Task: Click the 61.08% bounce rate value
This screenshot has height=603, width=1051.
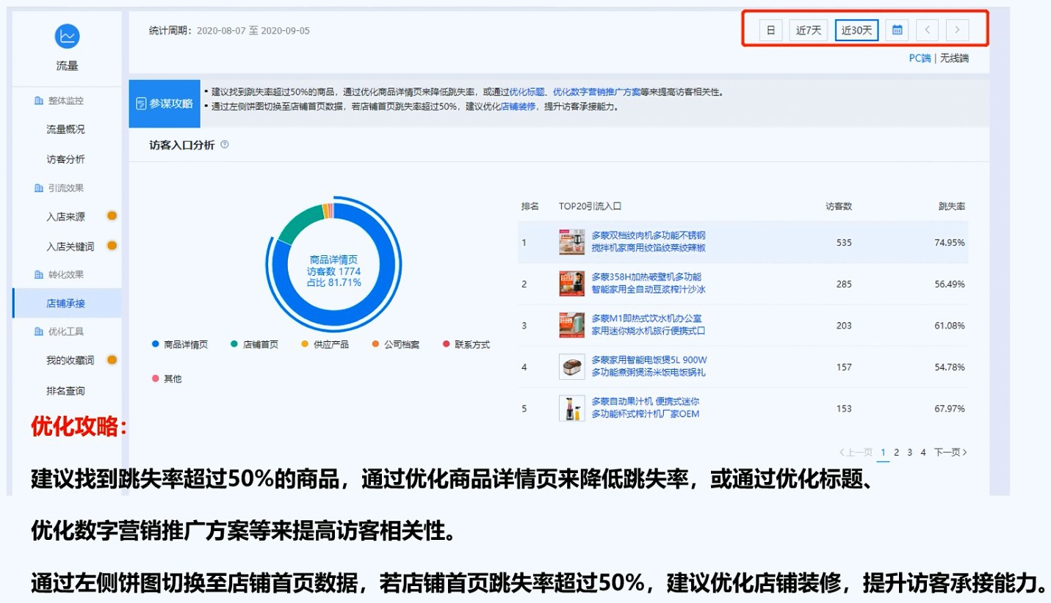Action: click(950, 326)
